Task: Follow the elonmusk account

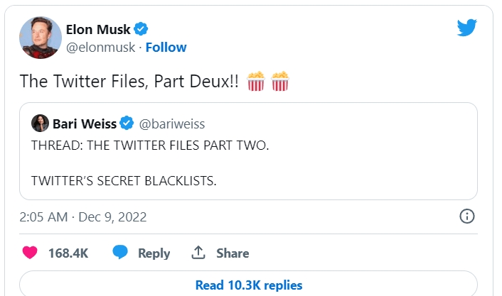Action: (166, 48)
